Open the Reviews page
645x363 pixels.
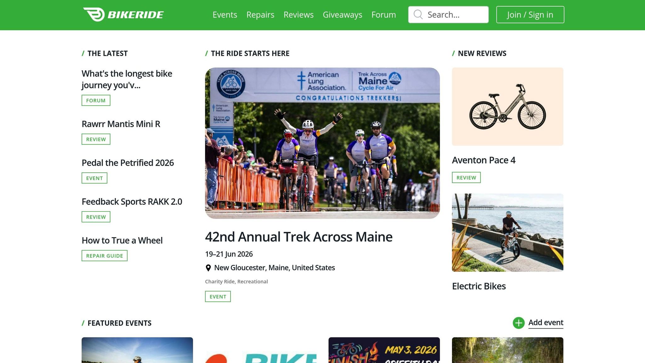(x=298, y=14)
